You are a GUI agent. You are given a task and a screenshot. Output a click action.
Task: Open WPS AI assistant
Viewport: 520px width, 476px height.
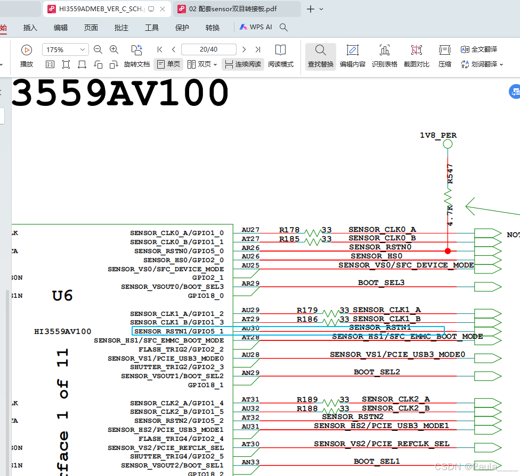256,27
